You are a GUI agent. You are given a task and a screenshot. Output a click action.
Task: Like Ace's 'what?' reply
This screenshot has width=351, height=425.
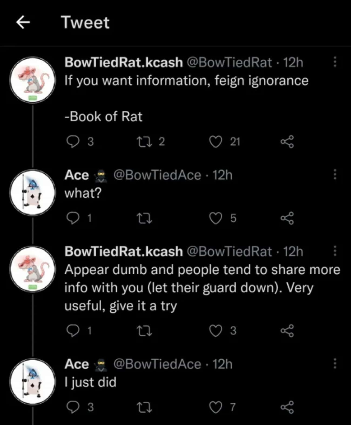click(216, 218)
